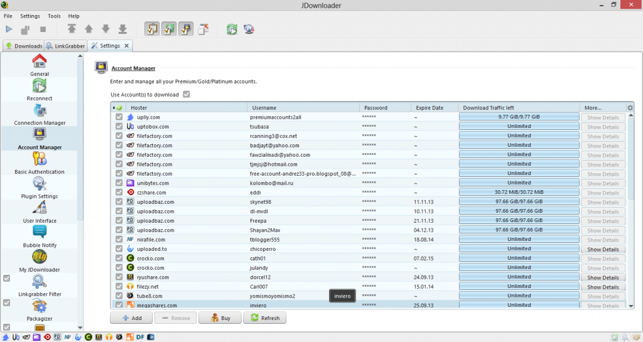Viewport: 643px width, 342px height.
Task: Sort by the enabled-state column header
Action: 119,108
